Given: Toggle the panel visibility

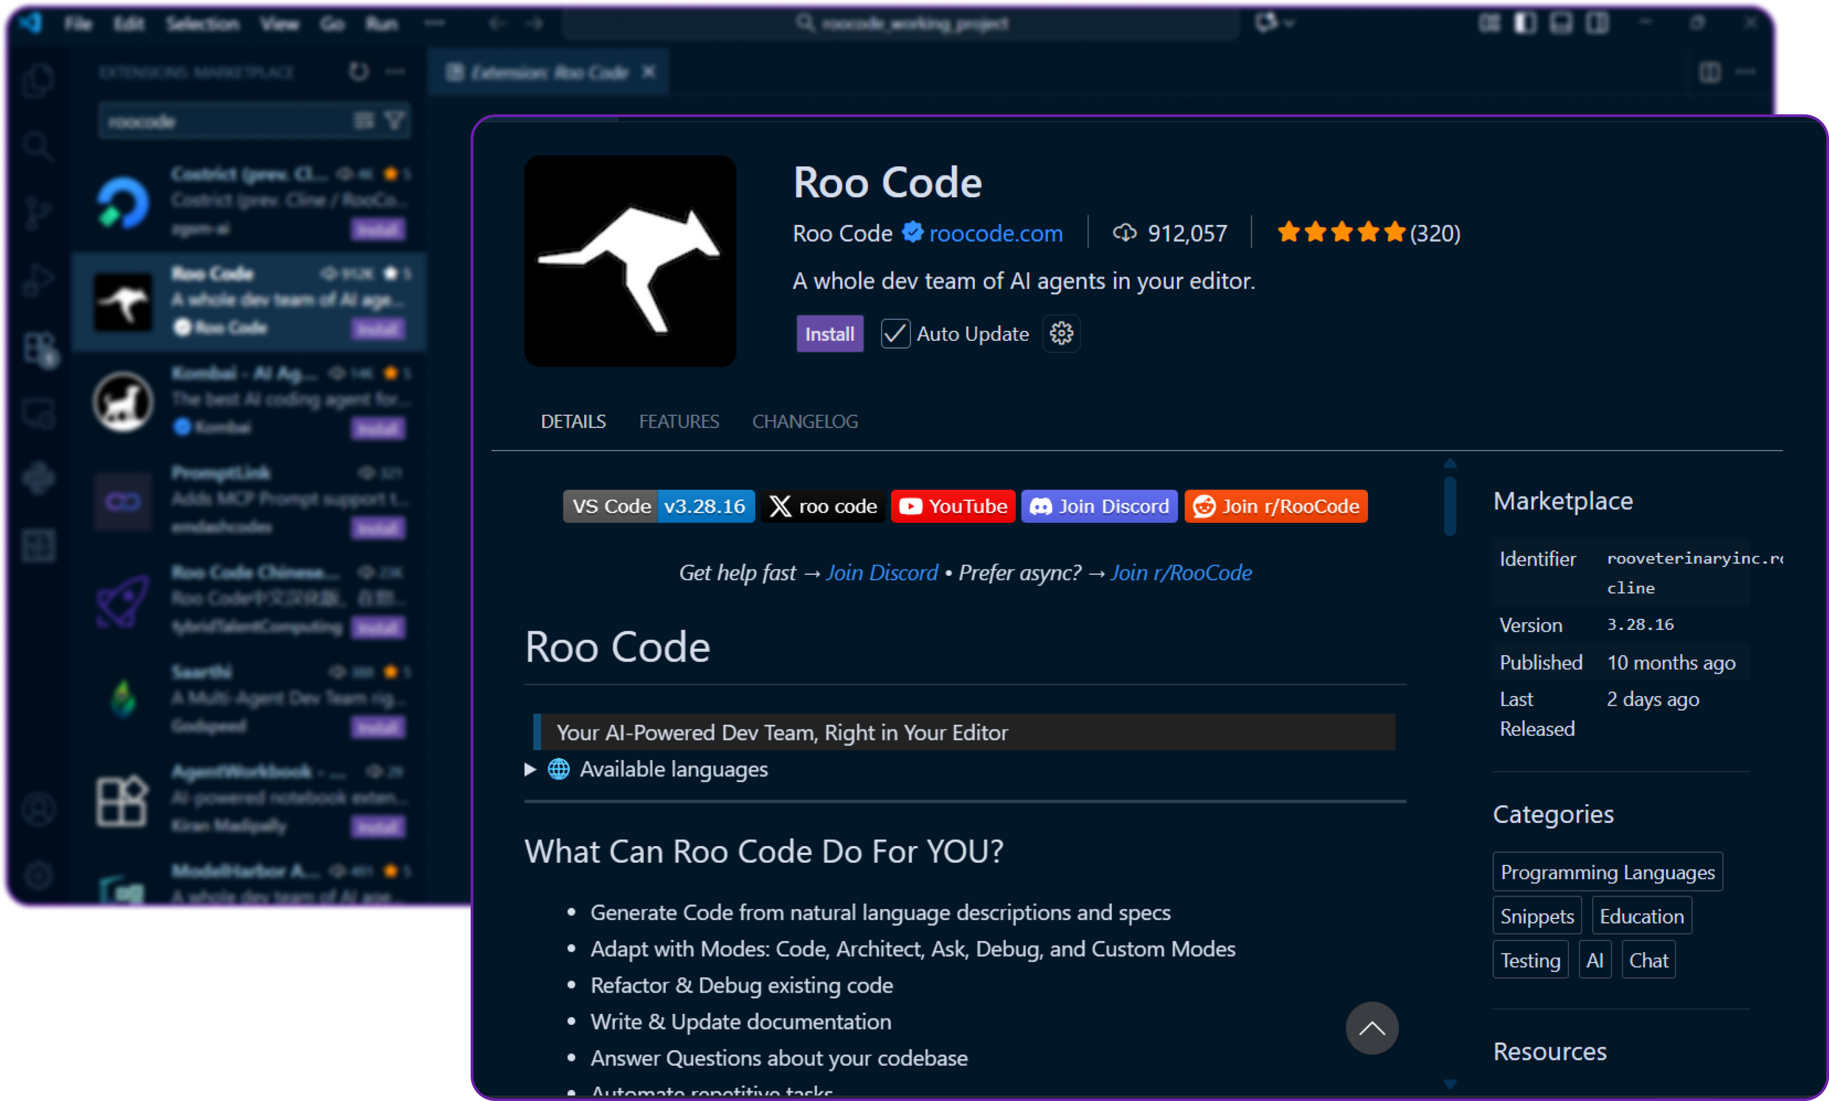Looking at the screenshot, I should point(1560,23).
